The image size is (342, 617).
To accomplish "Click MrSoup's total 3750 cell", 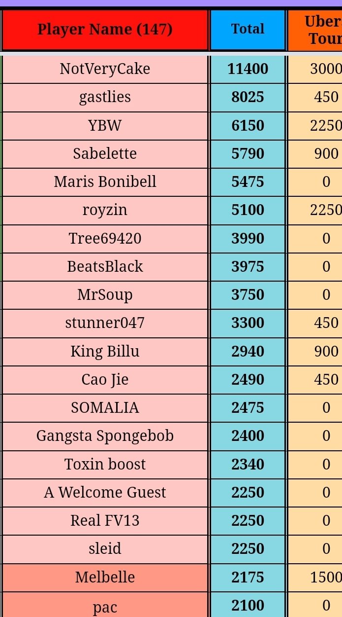I will pyautogui.click(x=248, y=295).
